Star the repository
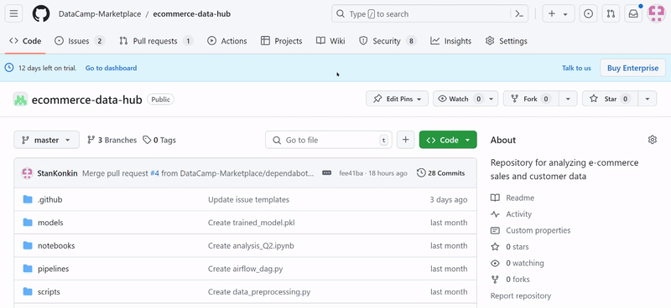The width and height of the screenshot is (671, 308). 611,99
